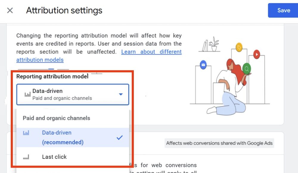Click the blue dropdown arrow in the model selector
Viewport: 298px width, 173px height.
[x=121, y=94]
